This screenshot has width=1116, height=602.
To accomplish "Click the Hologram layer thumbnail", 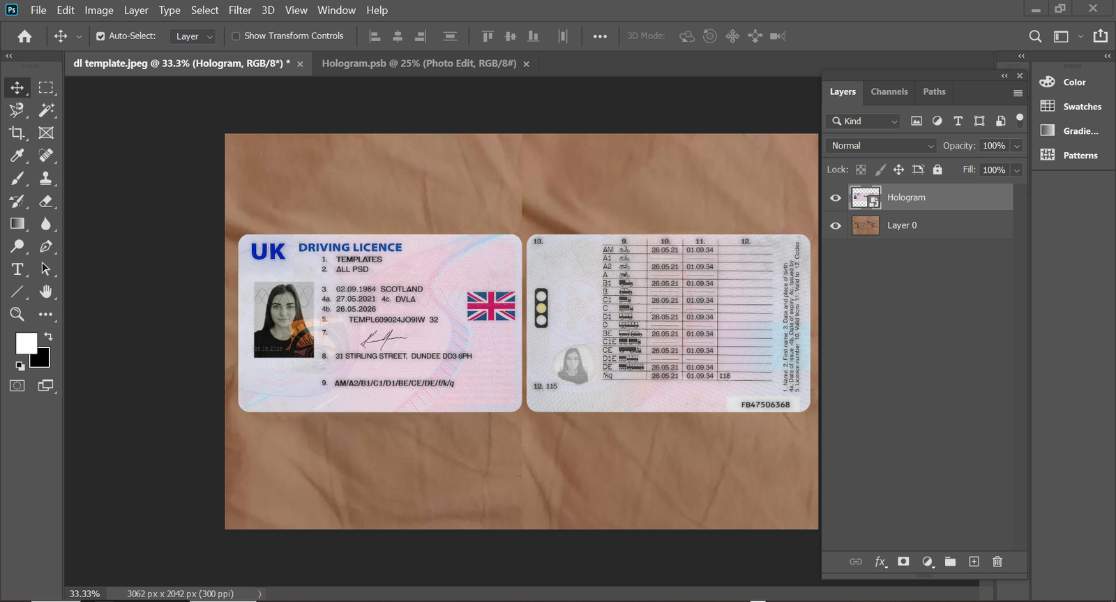I will tap(866, 198).
